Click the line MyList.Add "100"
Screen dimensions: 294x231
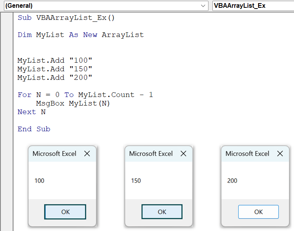pyautogui.click(x=55, y=60)
